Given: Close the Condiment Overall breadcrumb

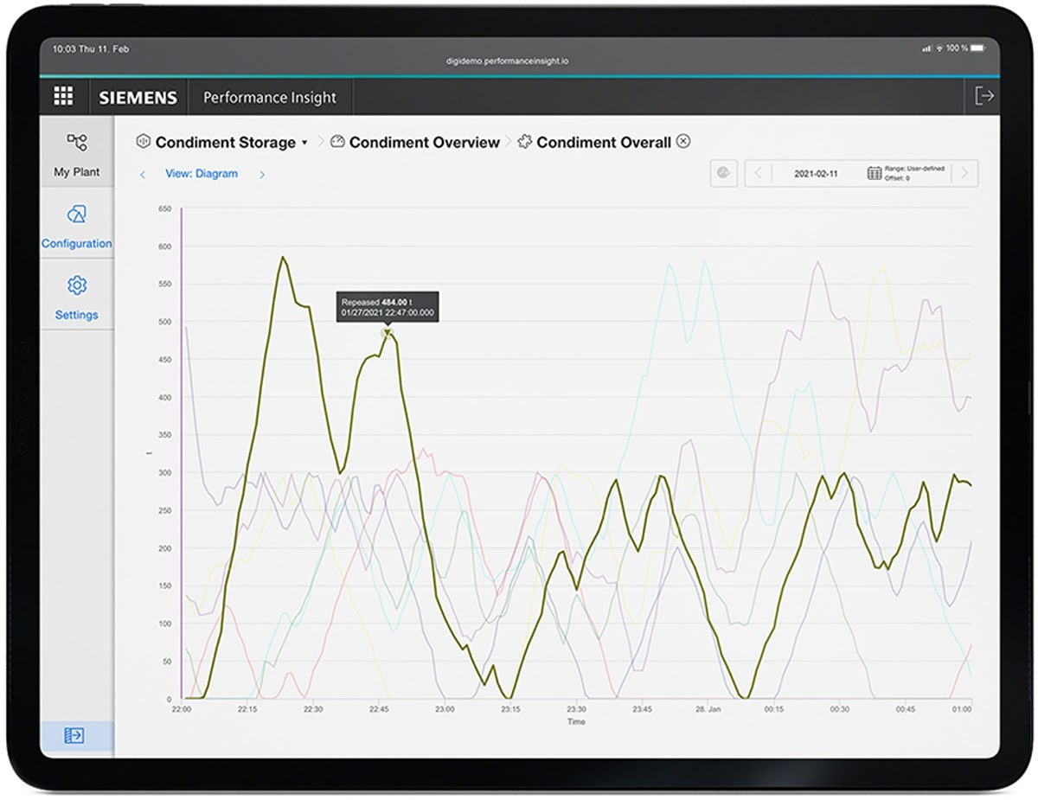Looking at the screenshot, I should coord(683,141).
